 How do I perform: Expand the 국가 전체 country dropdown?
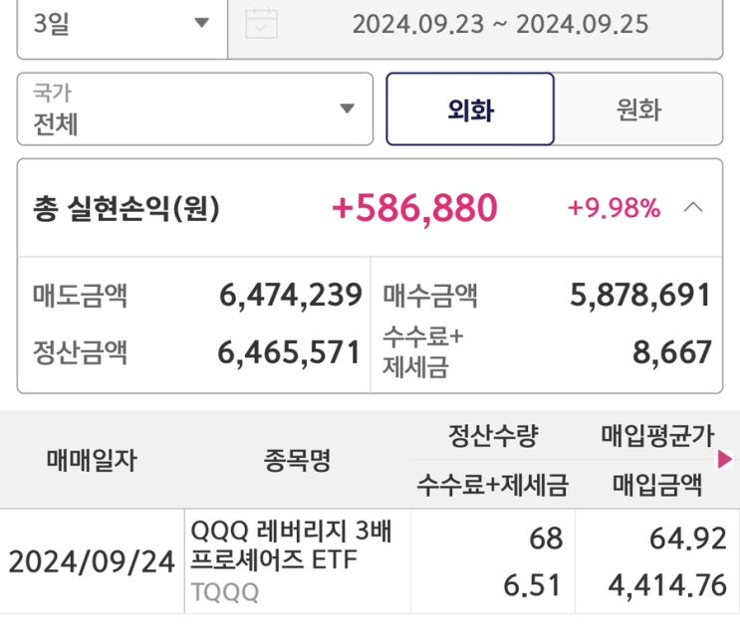[195, 109]
